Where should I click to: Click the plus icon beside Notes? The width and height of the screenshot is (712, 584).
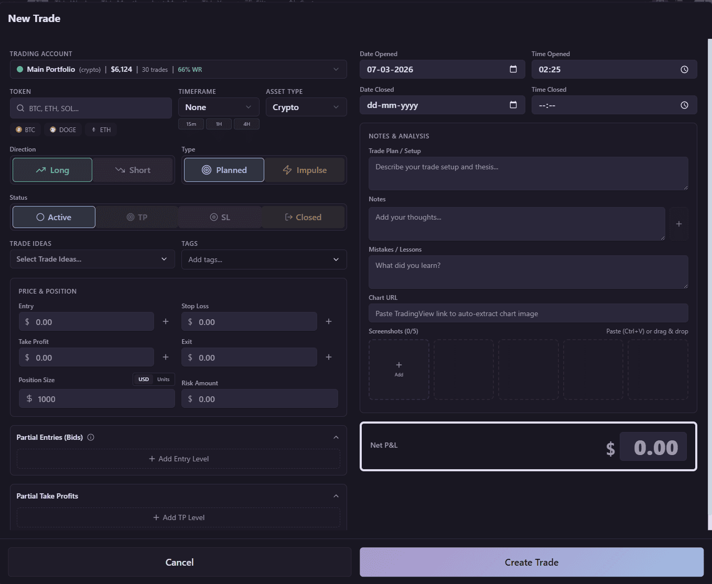pos(679,224)
